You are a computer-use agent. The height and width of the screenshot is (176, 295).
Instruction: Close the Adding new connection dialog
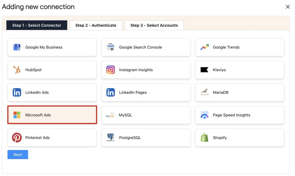(288, 7)
